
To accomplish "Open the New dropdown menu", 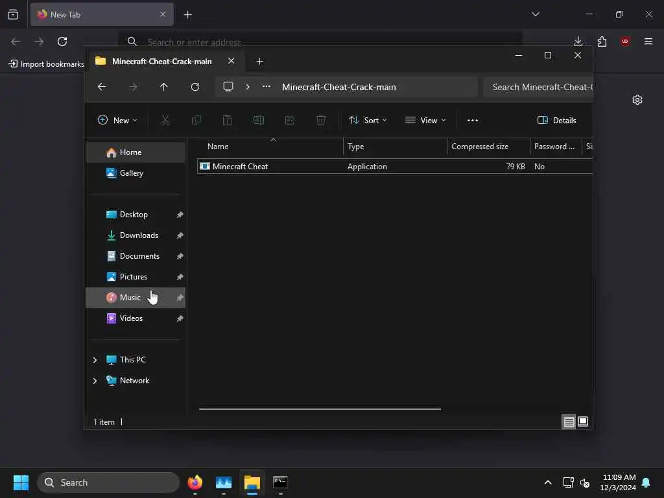I will [117, 120].
